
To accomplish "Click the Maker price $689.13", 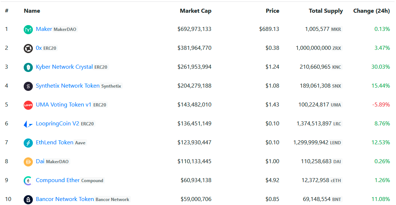I will (269, 29).
